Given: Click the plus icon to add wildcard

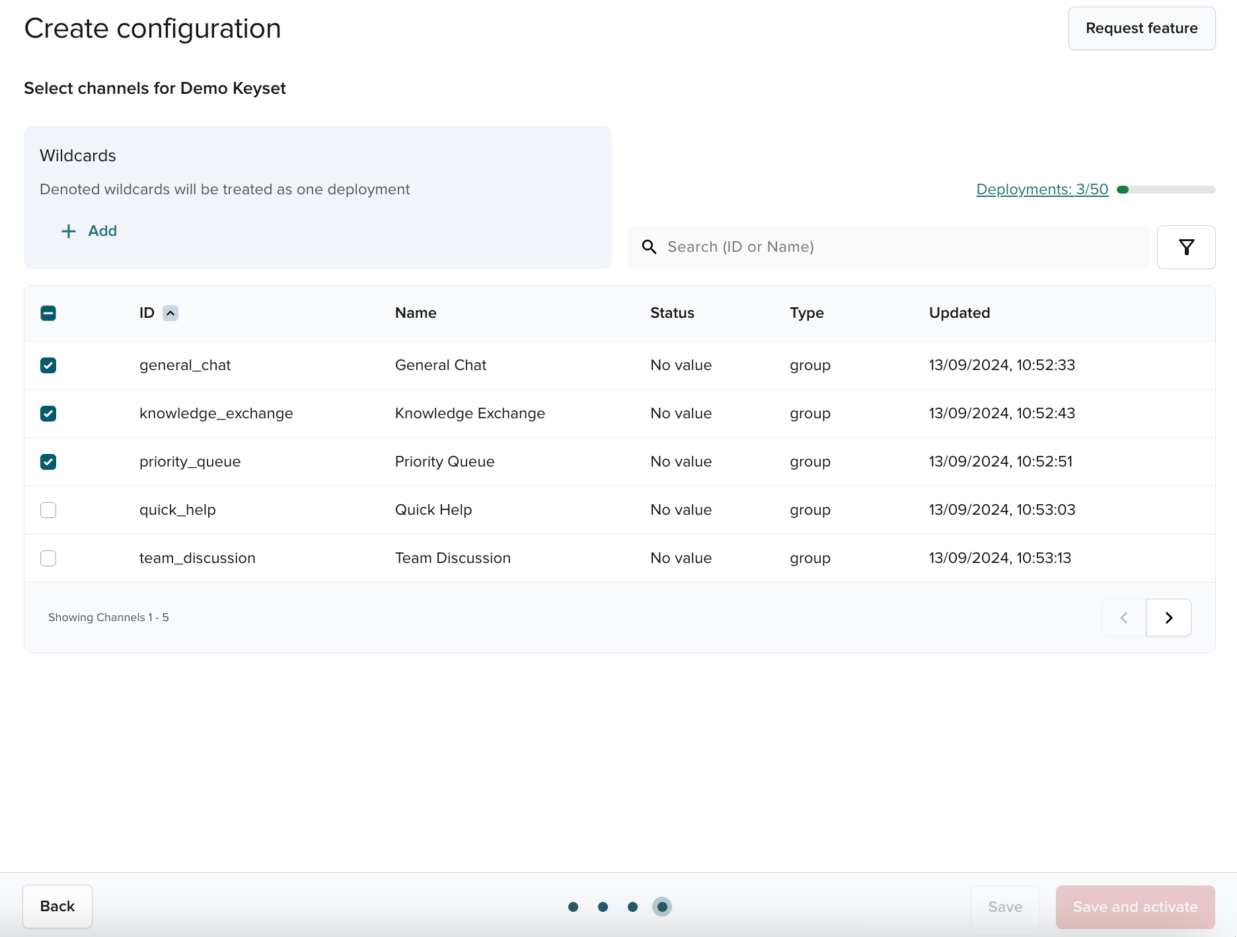Looking at the screenshot, I should click(69, 231).
